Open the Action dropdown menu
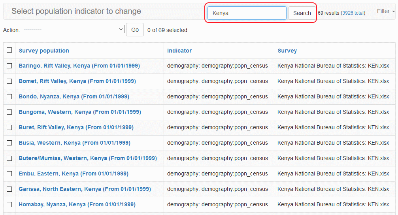 point(73,30)
